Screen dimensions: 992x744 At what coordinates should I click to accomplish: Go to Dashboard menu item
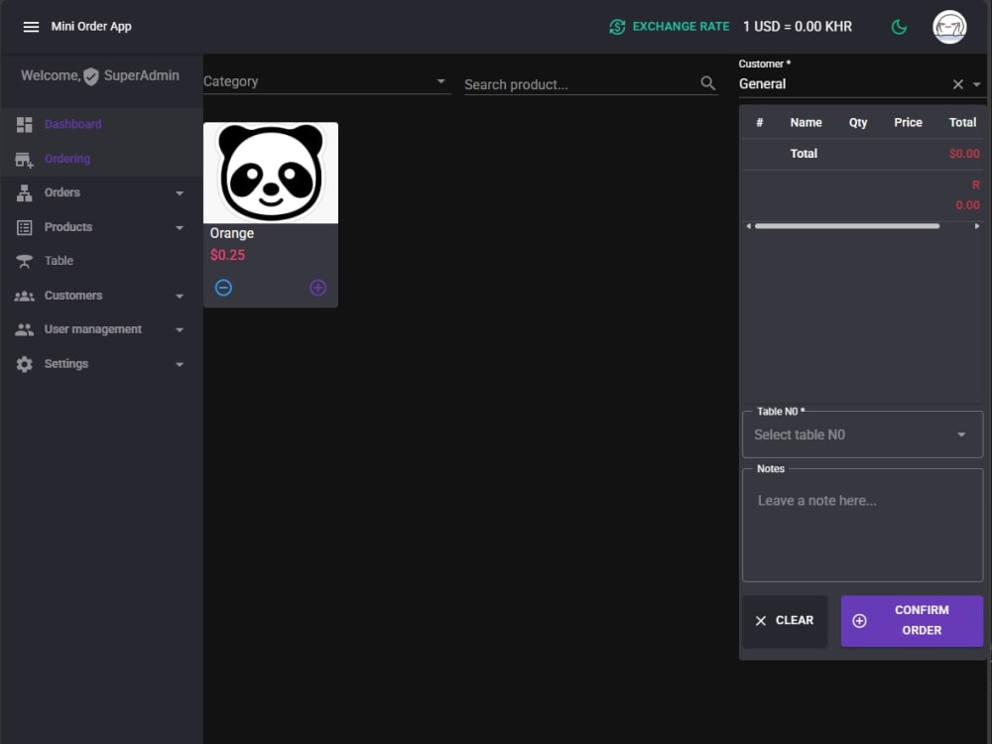pos(101,125)
